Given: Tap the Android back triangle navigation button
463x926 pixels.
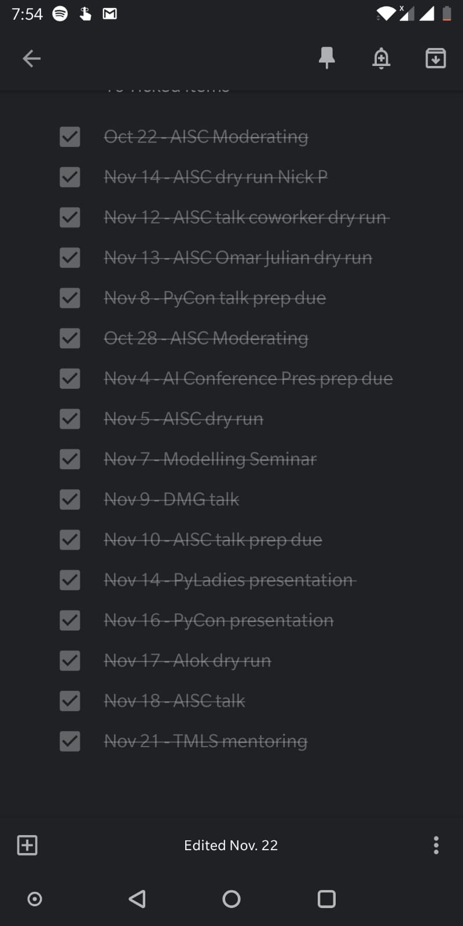Looking at the screenshot, I should (x=137, y=899).
